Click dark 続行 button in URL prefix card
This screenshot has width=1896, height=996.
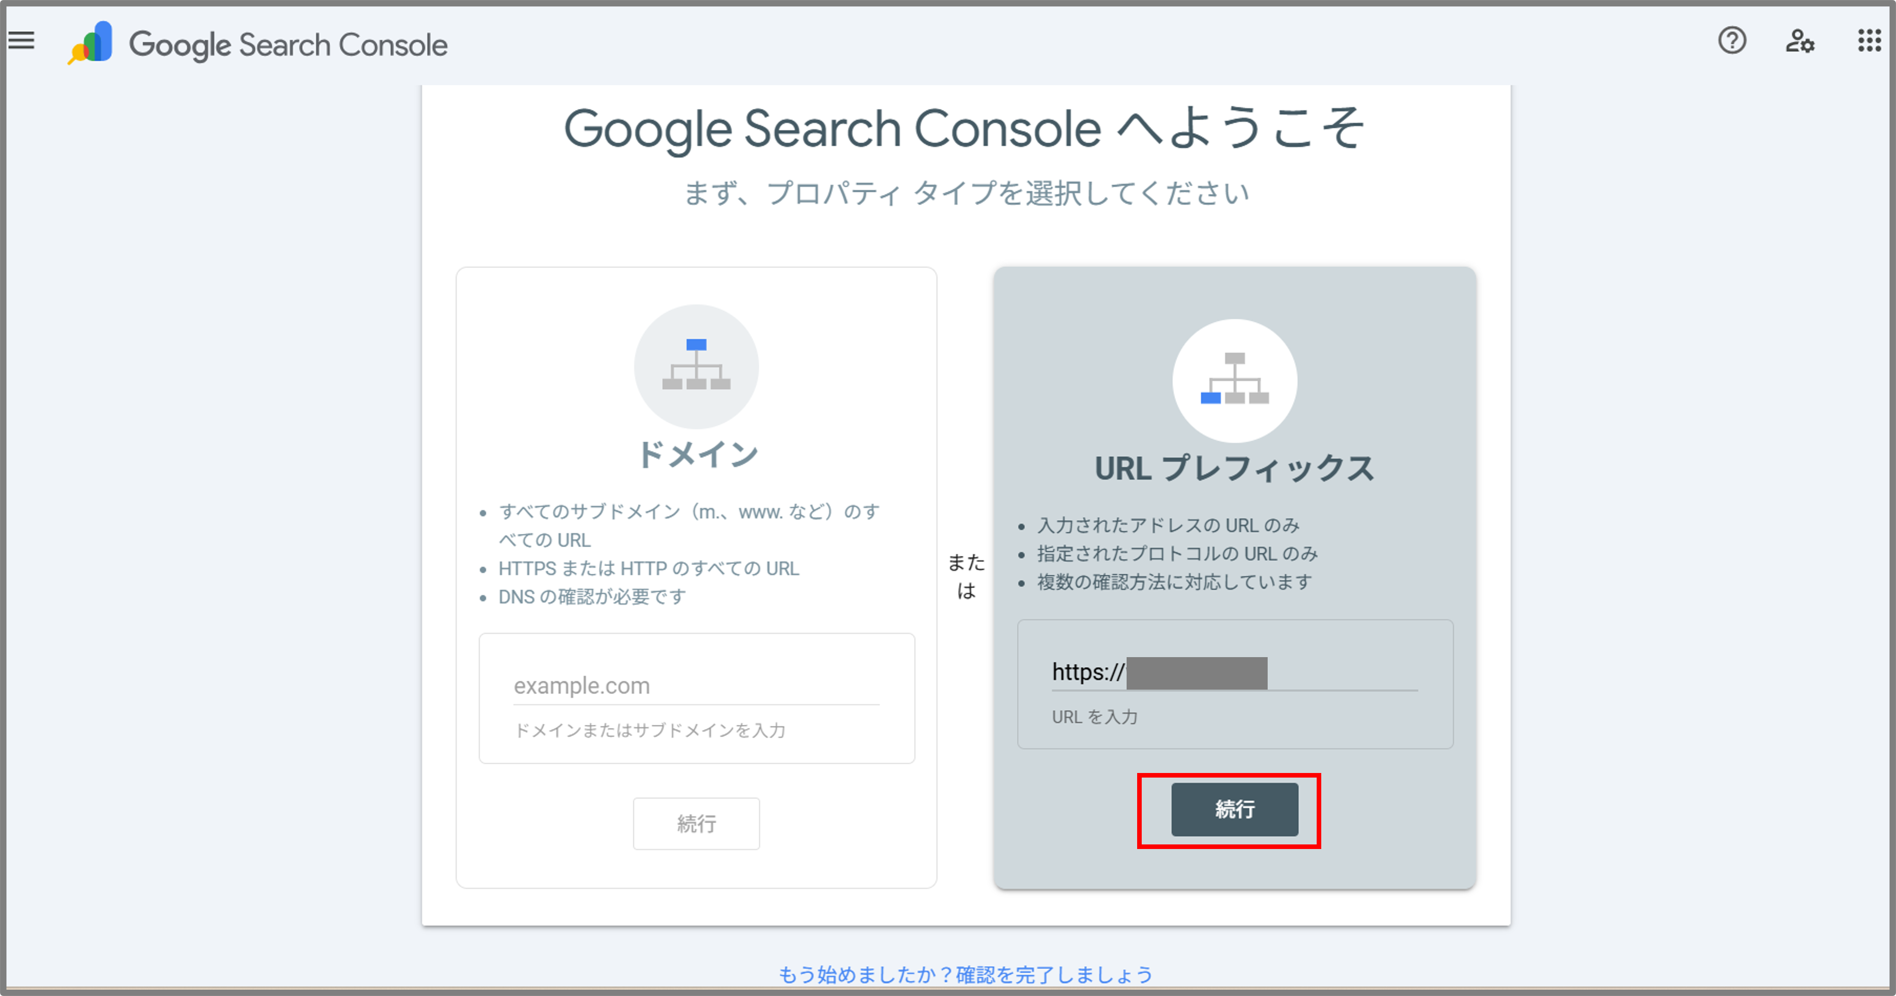pos(1234,809)
